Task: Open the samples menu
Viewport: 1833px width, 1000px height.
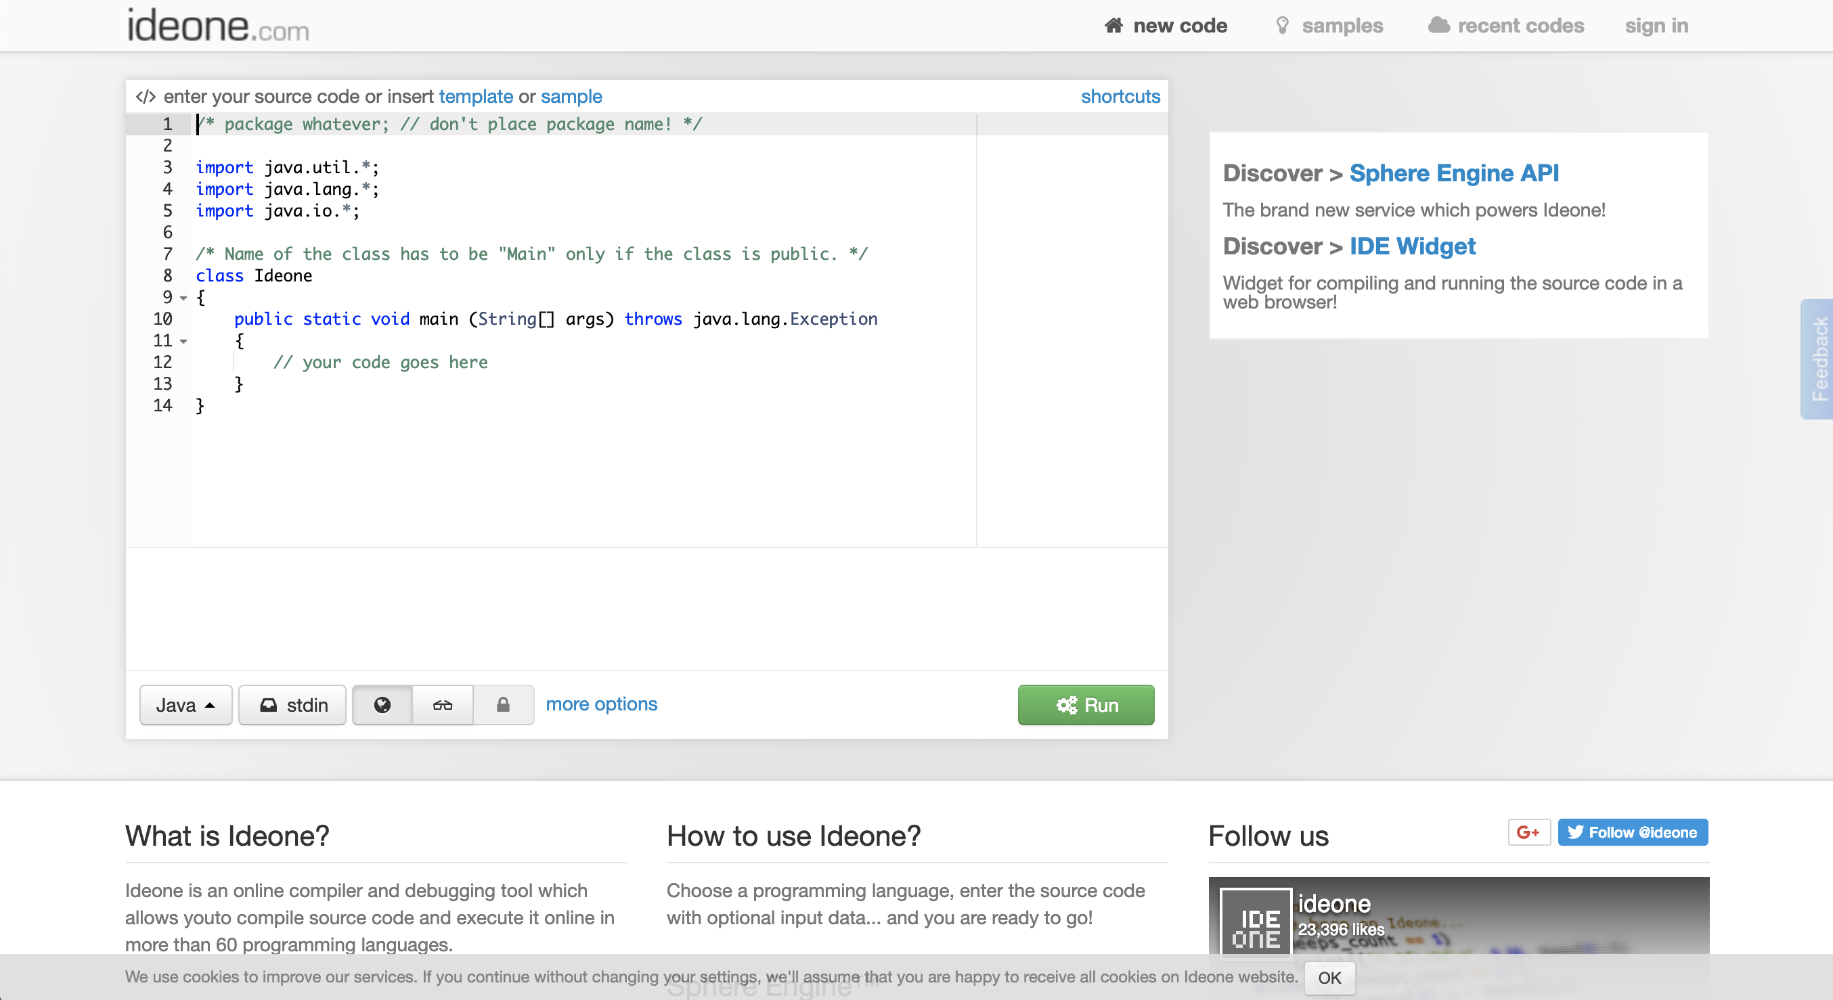Action: (x=1329, y=26)
